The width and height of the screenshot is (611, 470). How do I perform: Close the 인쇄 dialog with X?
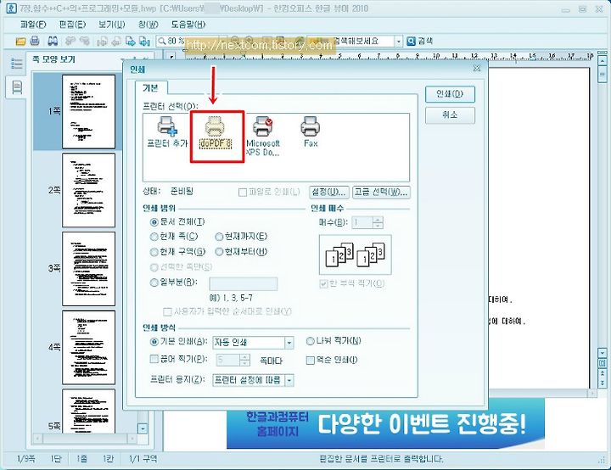477,69
